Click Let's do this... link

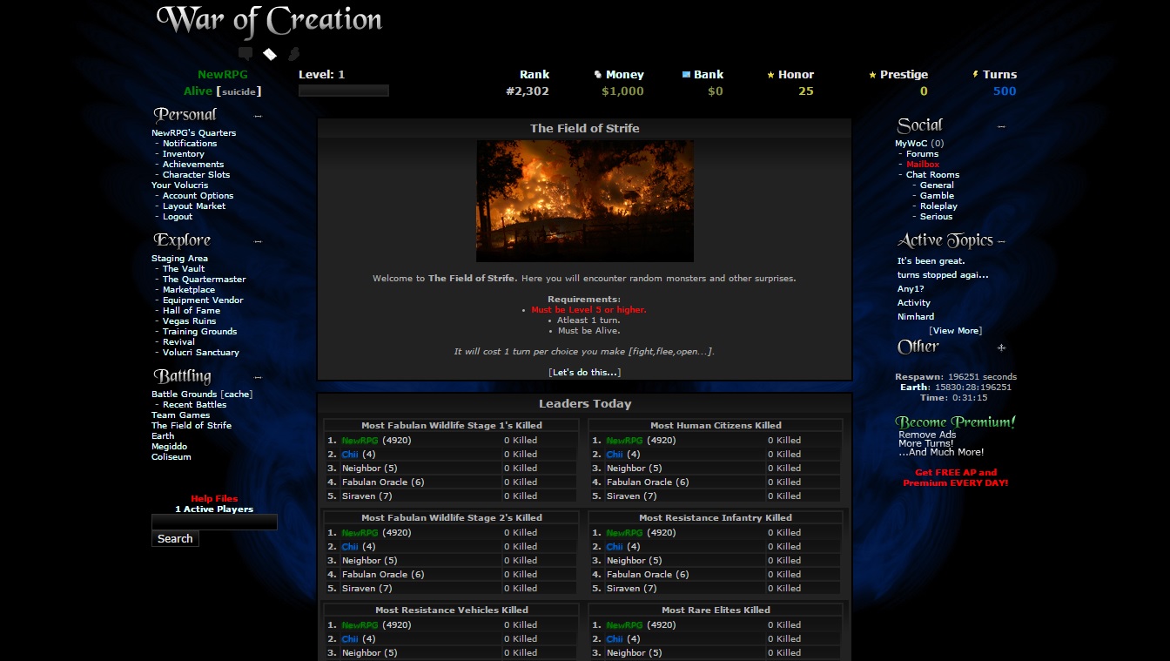pyautogui.click(x=585, y=373)
